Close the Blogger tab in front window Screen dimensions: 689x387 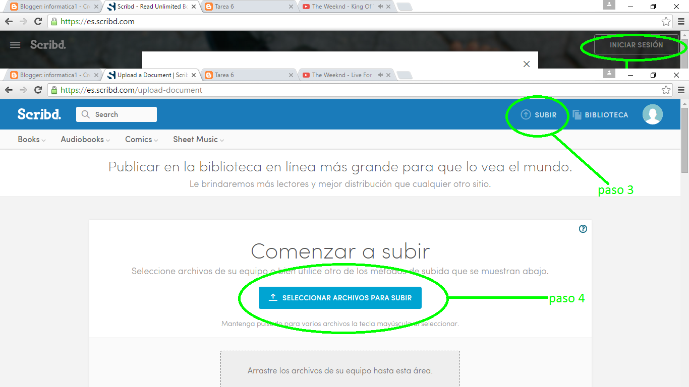[97, 75]
